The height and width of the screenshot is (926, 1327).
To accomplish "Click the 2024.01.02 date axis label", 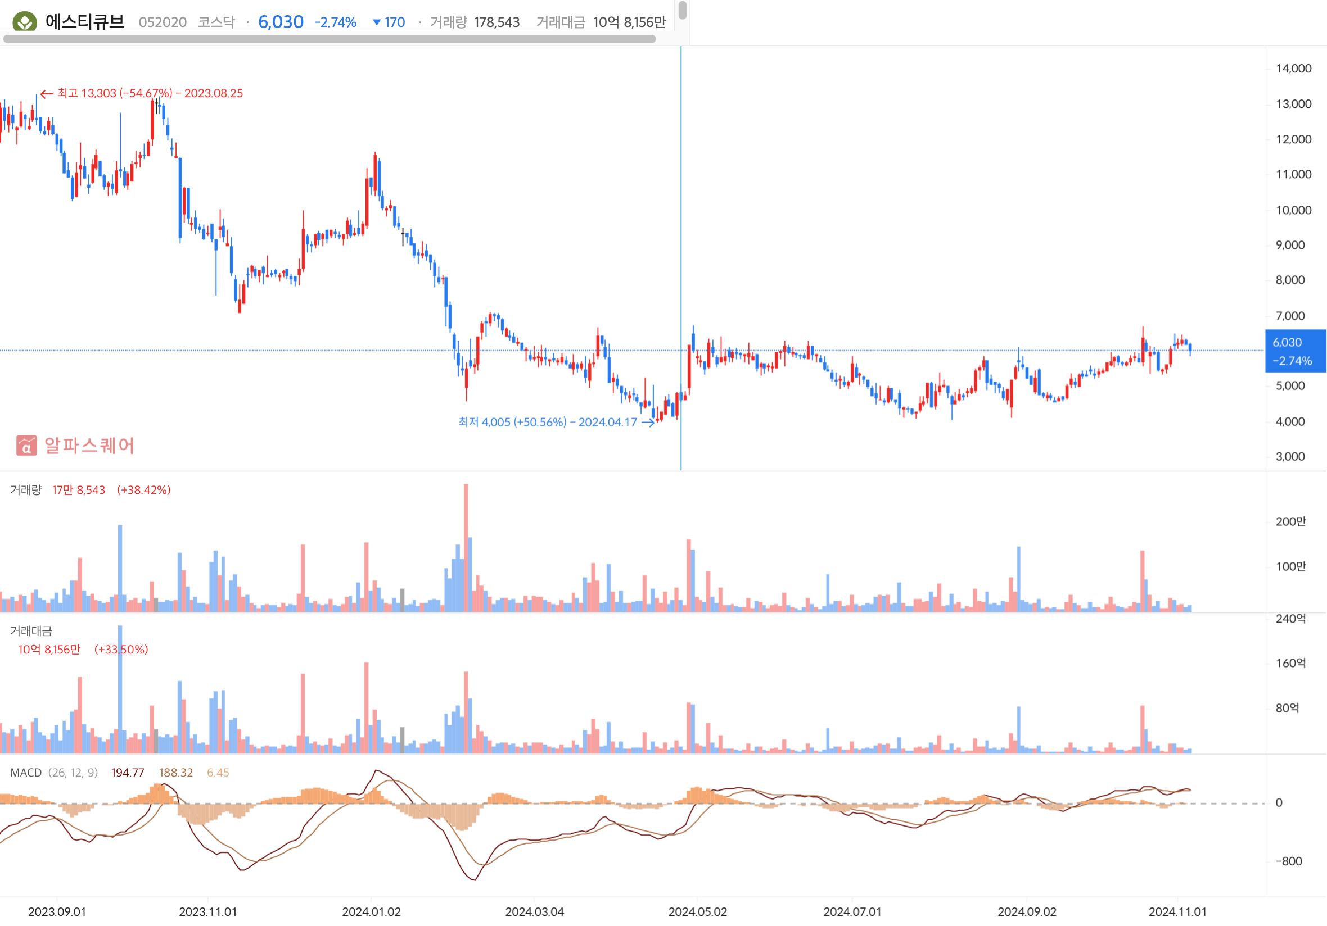I will [372, 912].
